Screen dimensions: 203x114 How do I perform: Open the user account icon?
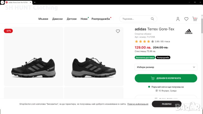178,19
